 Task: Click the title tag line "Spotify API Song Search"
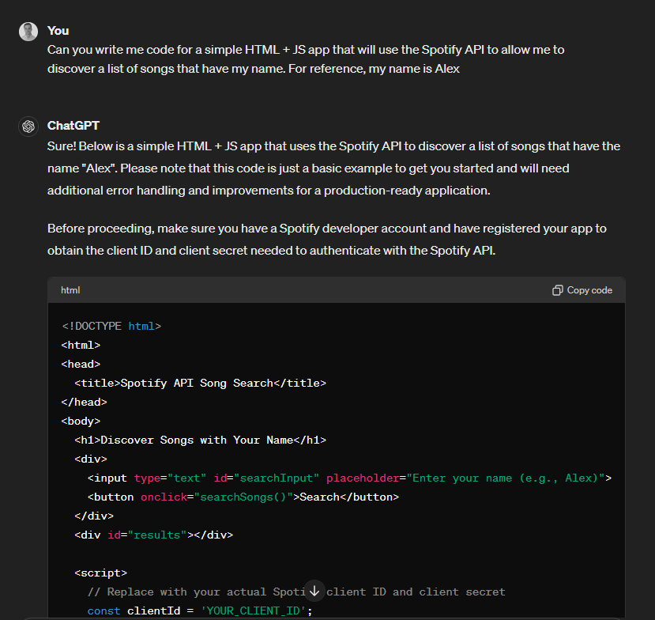pos(200,383)
